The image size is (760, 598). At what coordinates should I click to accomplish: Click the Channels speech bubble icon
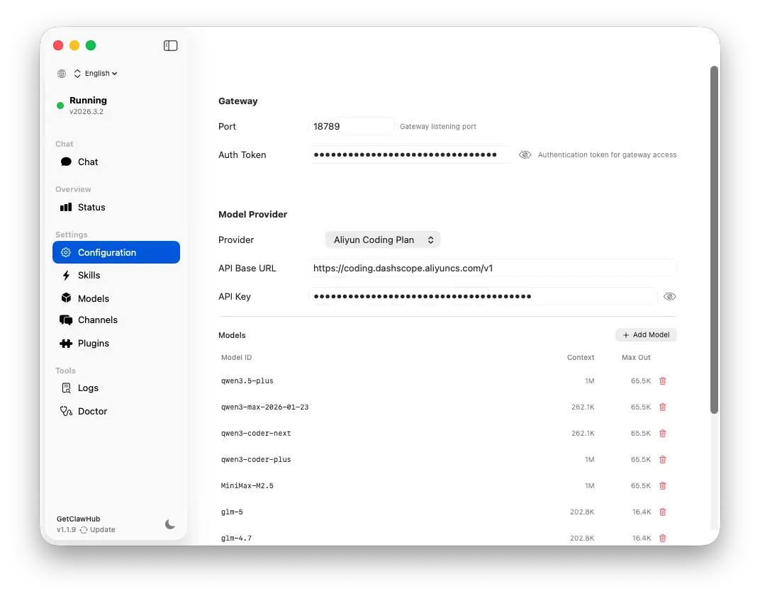[x=67, y=320]
